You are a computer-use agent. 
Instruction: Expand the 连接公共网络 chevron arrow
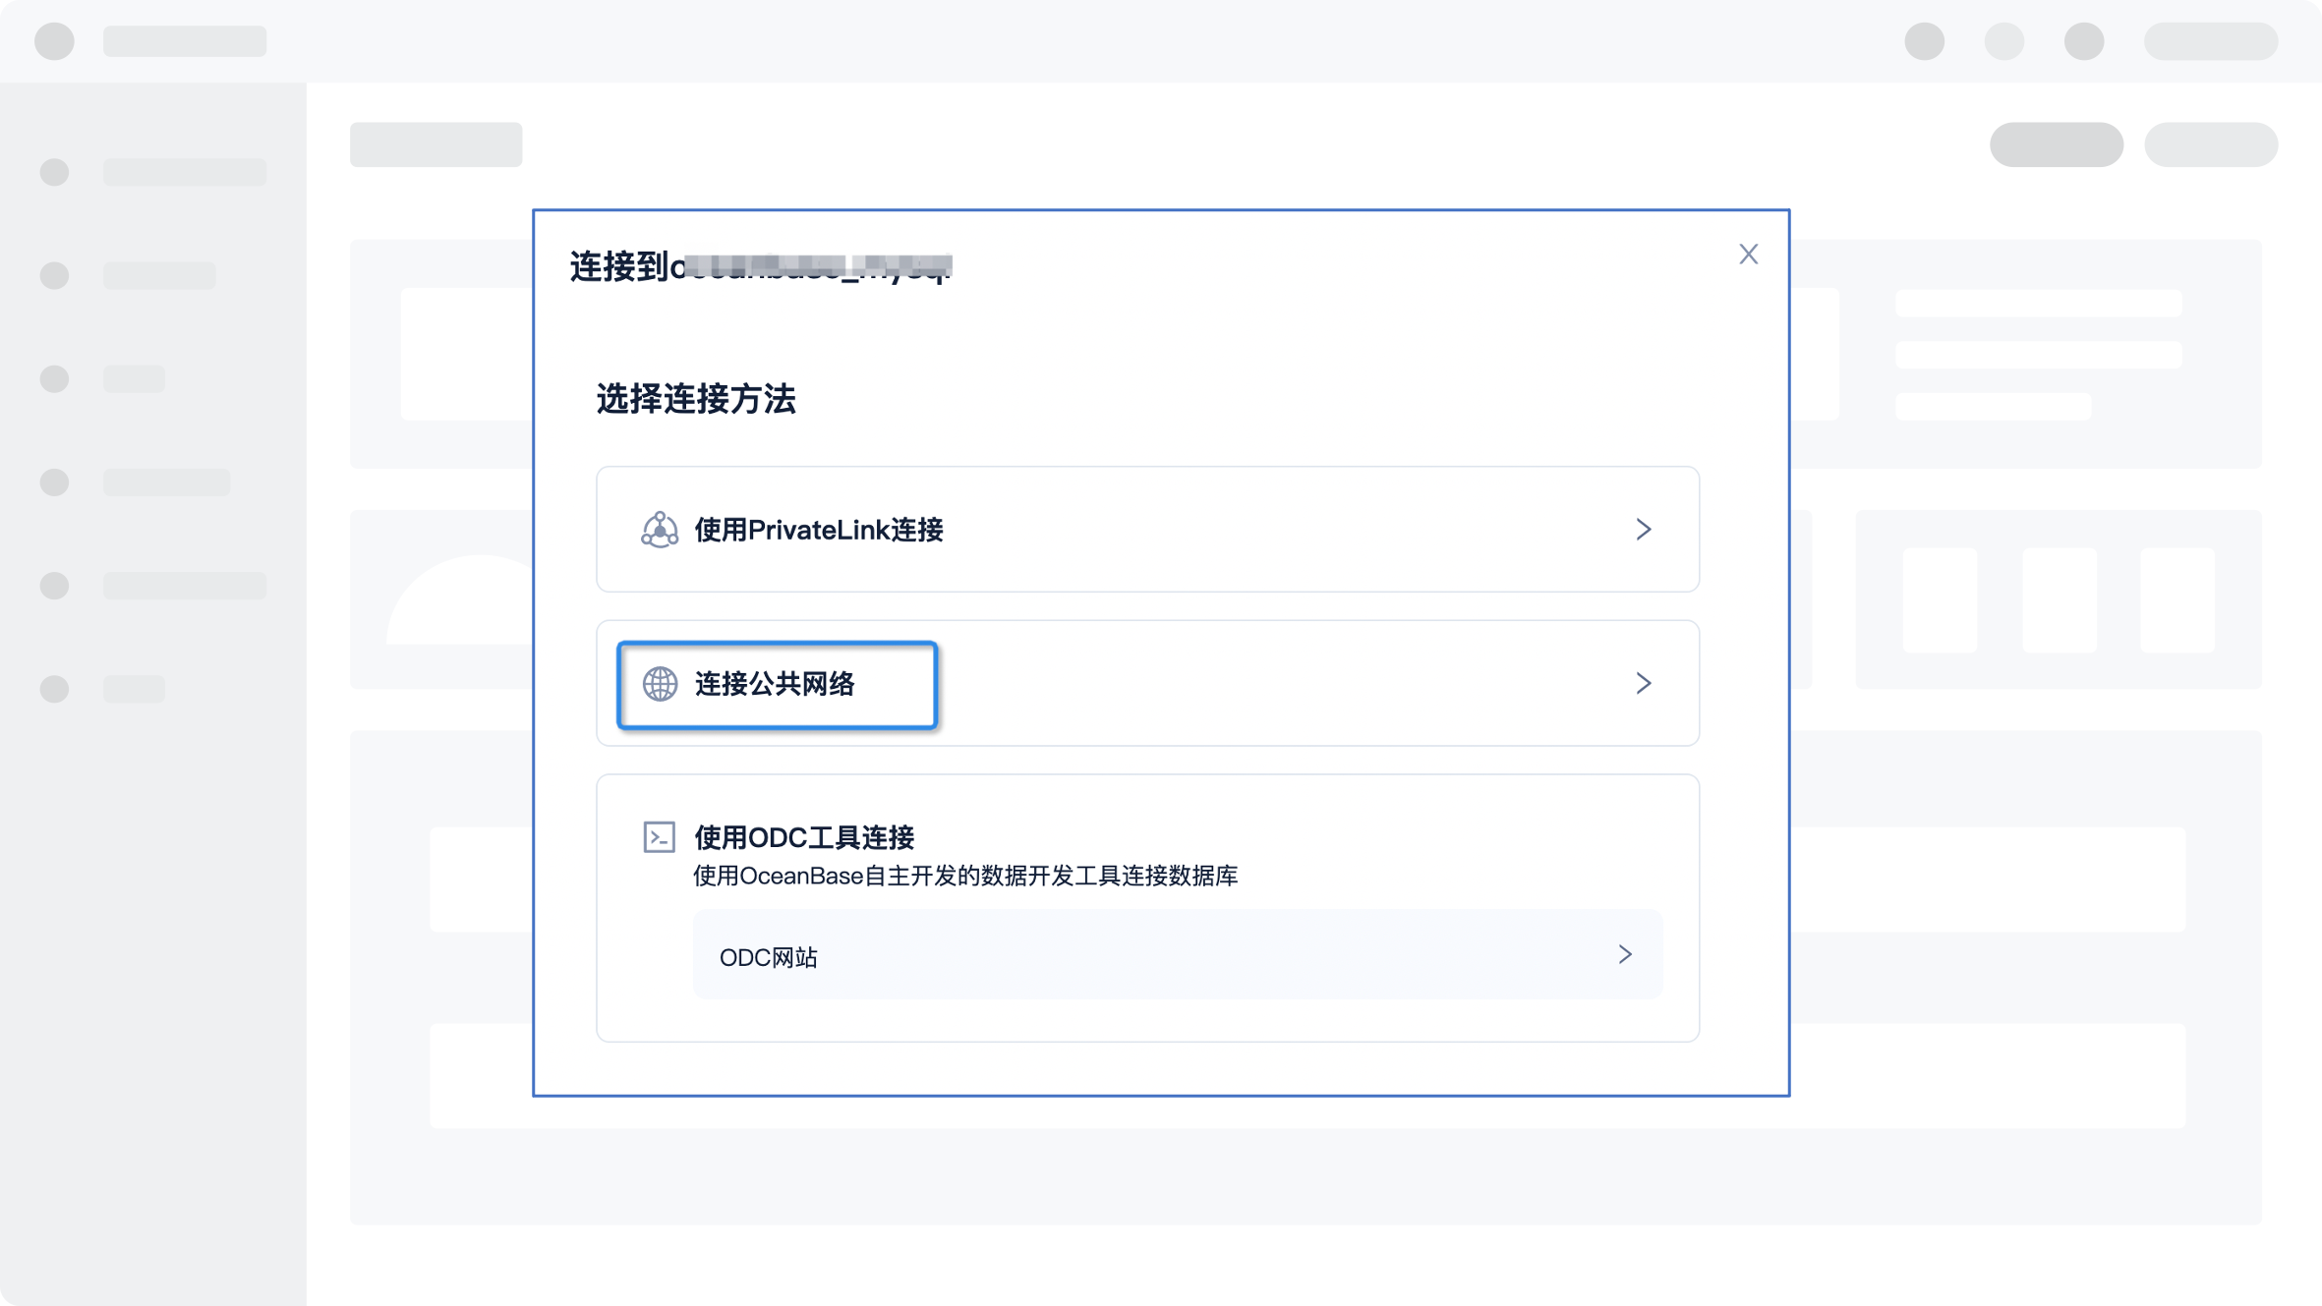pos(1644,683)
